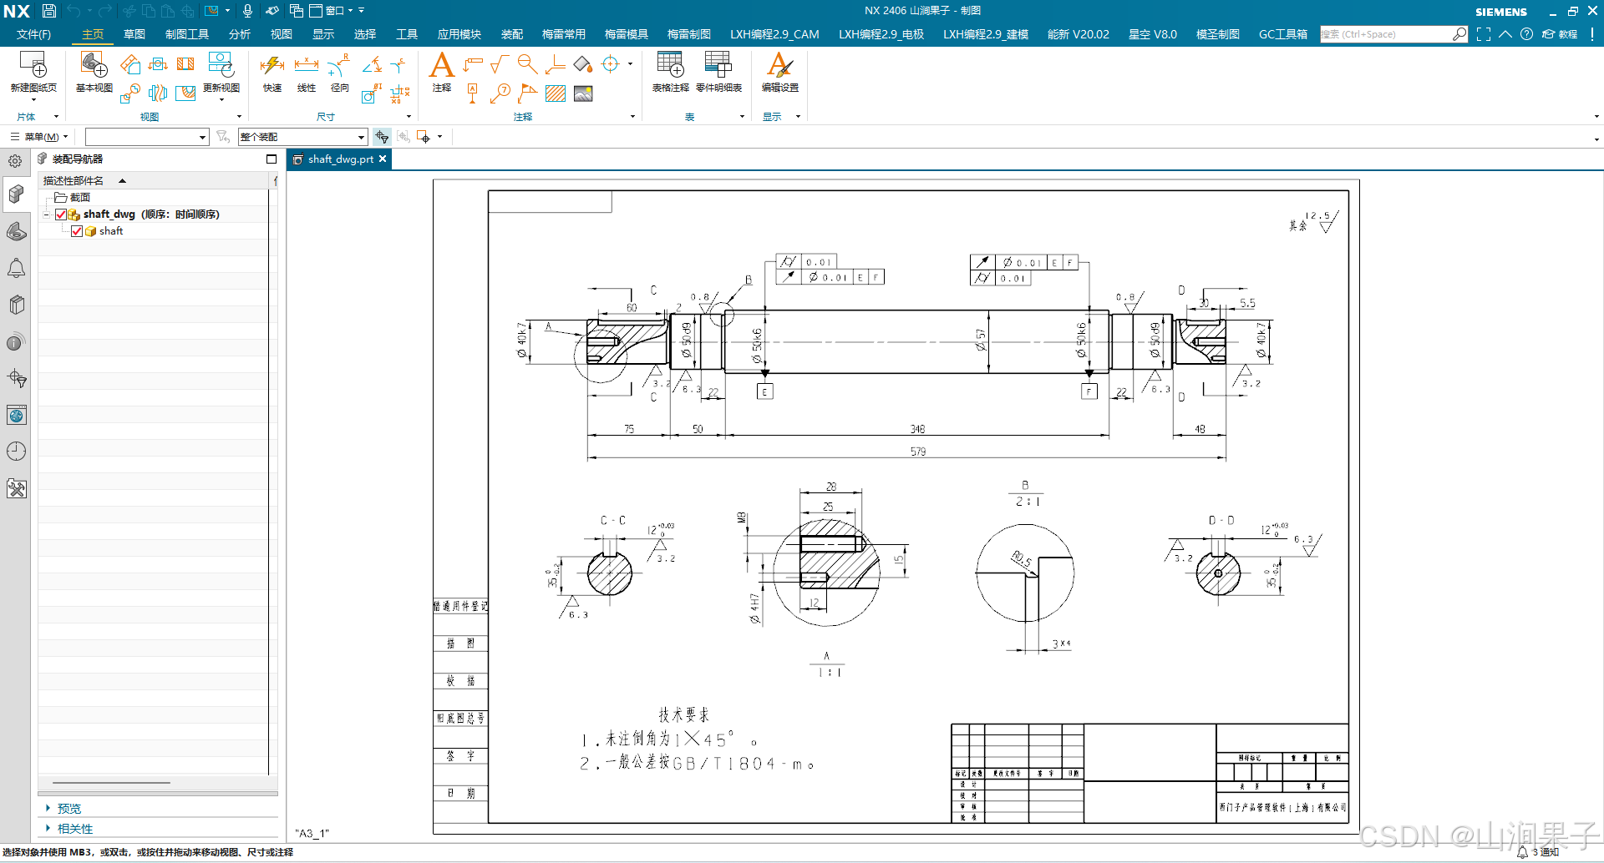Viewport: 1604px width, 863px height.
Task: Switch to the GC工具箱 ribbon tab
Action: (x=1283, y=34)
